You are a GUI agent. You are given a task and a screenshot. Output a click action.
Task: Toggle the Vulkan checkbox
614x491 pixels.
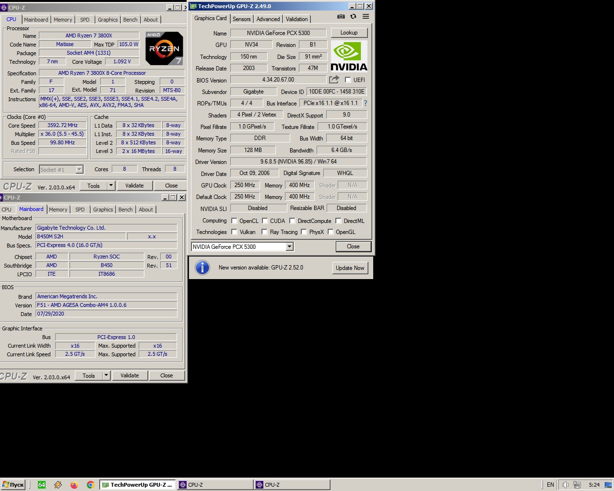(234, 232)
